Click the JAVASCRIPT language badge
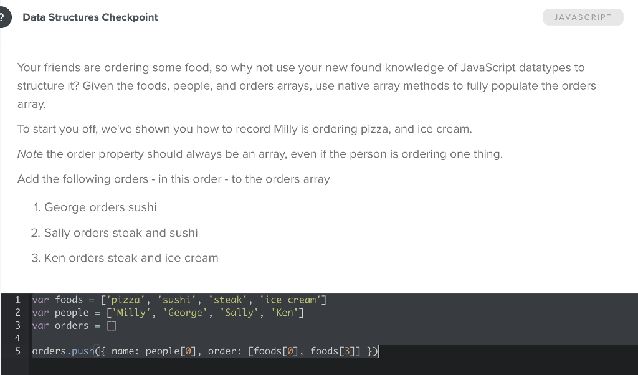This screenshot has width=638, height=375. 583,17
